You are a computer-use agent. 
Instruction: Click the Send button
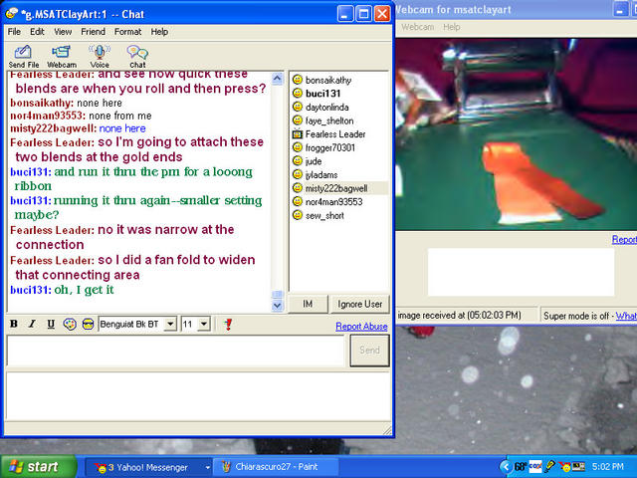[369, 350]
